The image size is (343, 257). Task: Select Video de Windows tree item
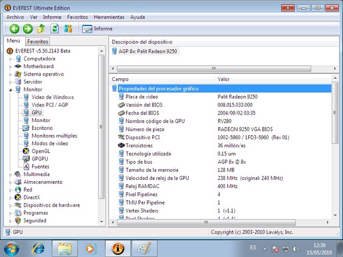pyautogui.click(x=53, y=97)
